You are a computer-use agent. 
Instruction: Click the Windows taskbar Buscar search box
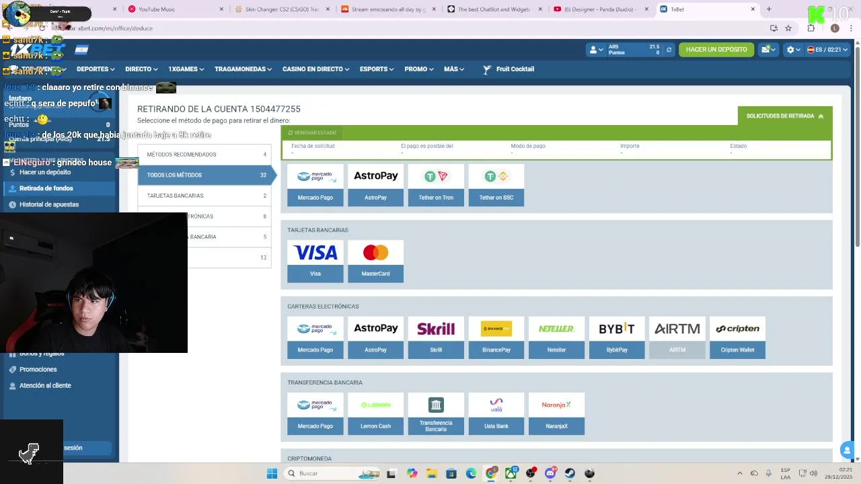[x=332, y=473]
